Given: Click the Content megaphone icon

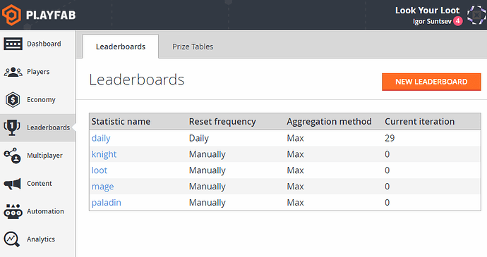Looking at the screenshot, I should pos(13,184).
